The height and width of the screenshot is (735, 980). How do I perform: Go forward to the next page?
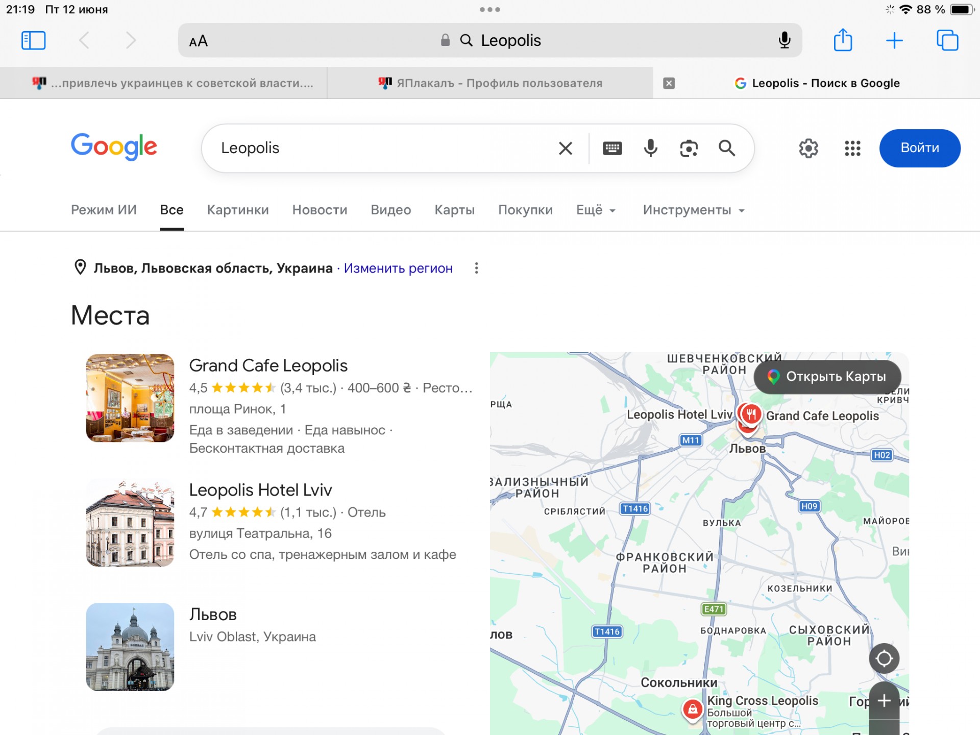[131, 40]
